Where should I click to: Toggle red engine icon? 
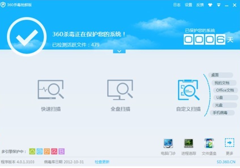pyautogui.click(x=54, y=151)
